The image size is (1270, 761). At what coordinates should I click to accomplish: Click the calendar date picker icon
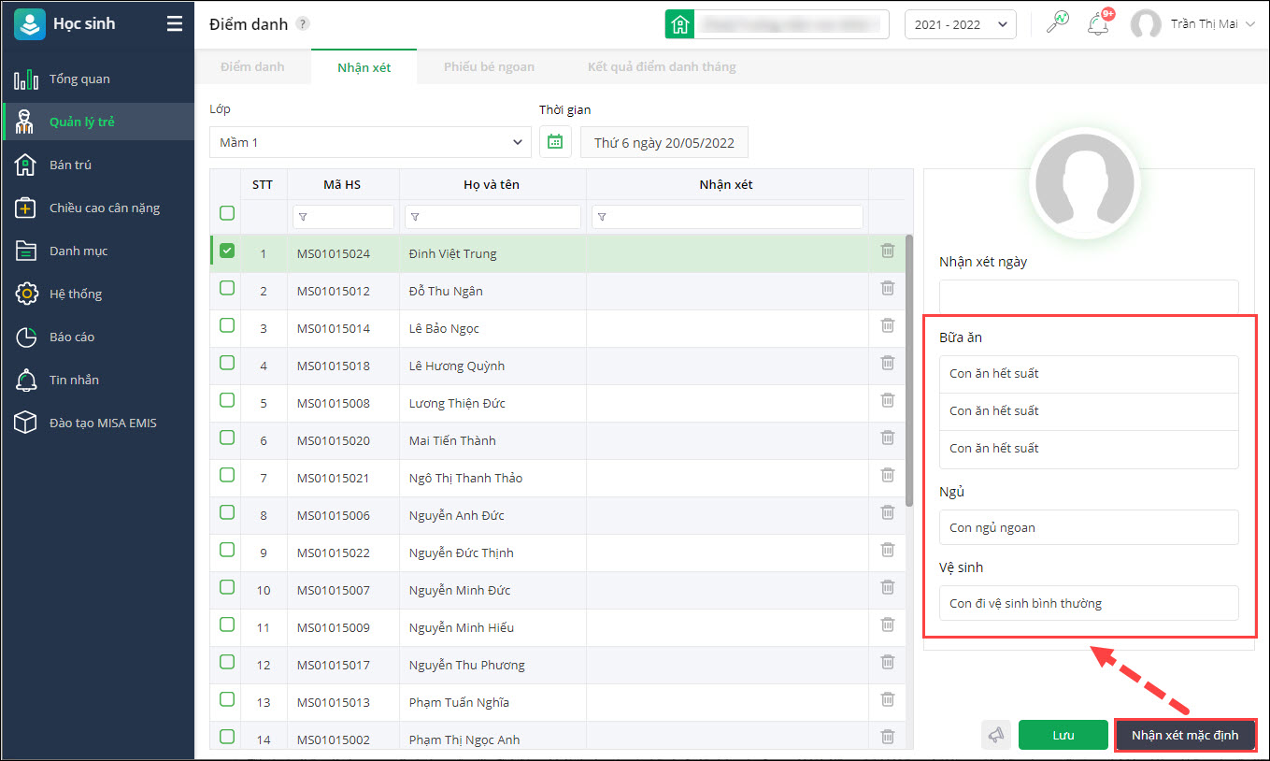click(555, 142)
